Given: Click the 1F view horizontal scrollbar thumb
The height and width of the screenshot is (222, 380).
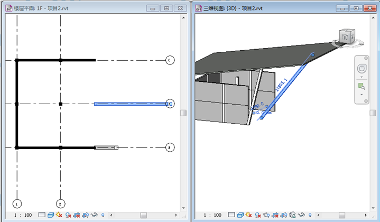Looking at the screenshot, I should [x=144, y=215].
